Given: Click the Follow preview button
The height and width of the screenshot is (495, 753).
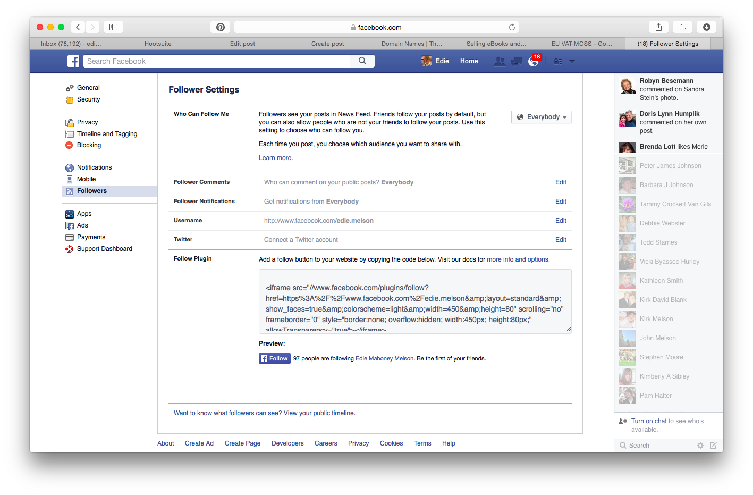Looking at the screenshot, I should [275, 358].
